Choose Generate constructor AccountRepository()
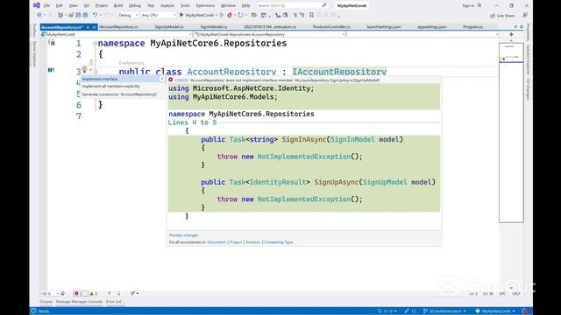Viewport: 561px width, 315px height. coord(119,94)
